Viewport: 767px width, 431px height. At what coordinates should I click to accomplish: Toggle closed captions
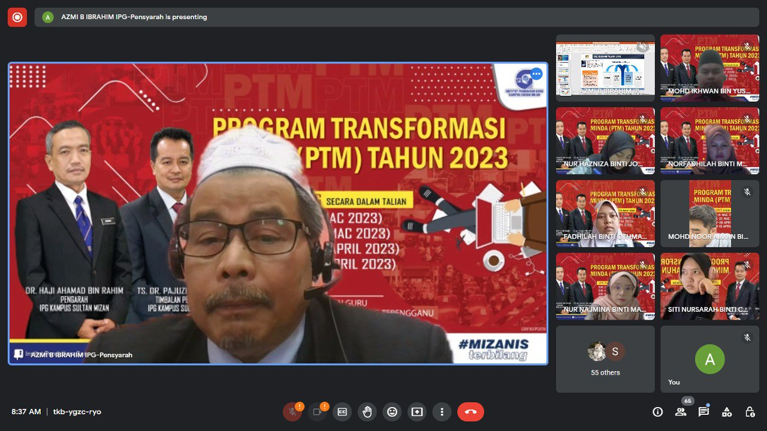pyautogui.click(x=342, y=412)
